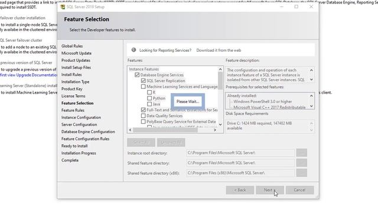The image size is (378, 212).
Task: Click the features list scroll-down arrow
Action: (x=220, y=124)
